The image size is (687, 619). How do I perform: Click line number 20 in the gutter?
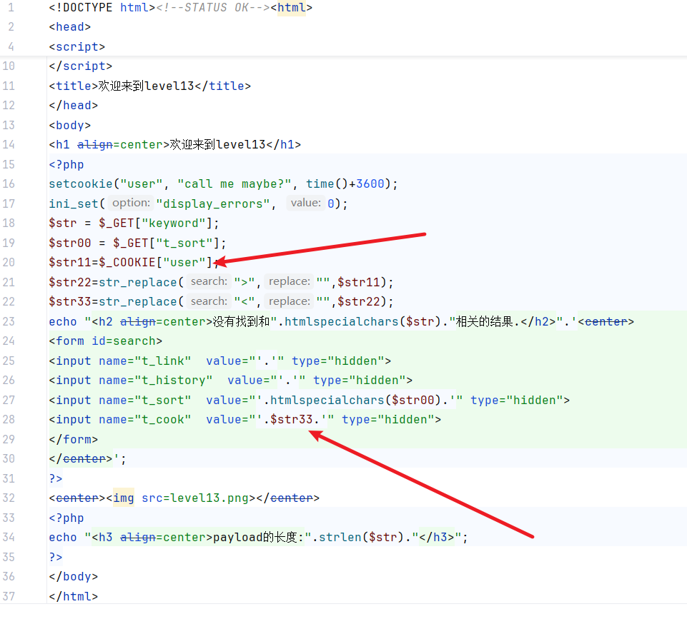point(9,262)
